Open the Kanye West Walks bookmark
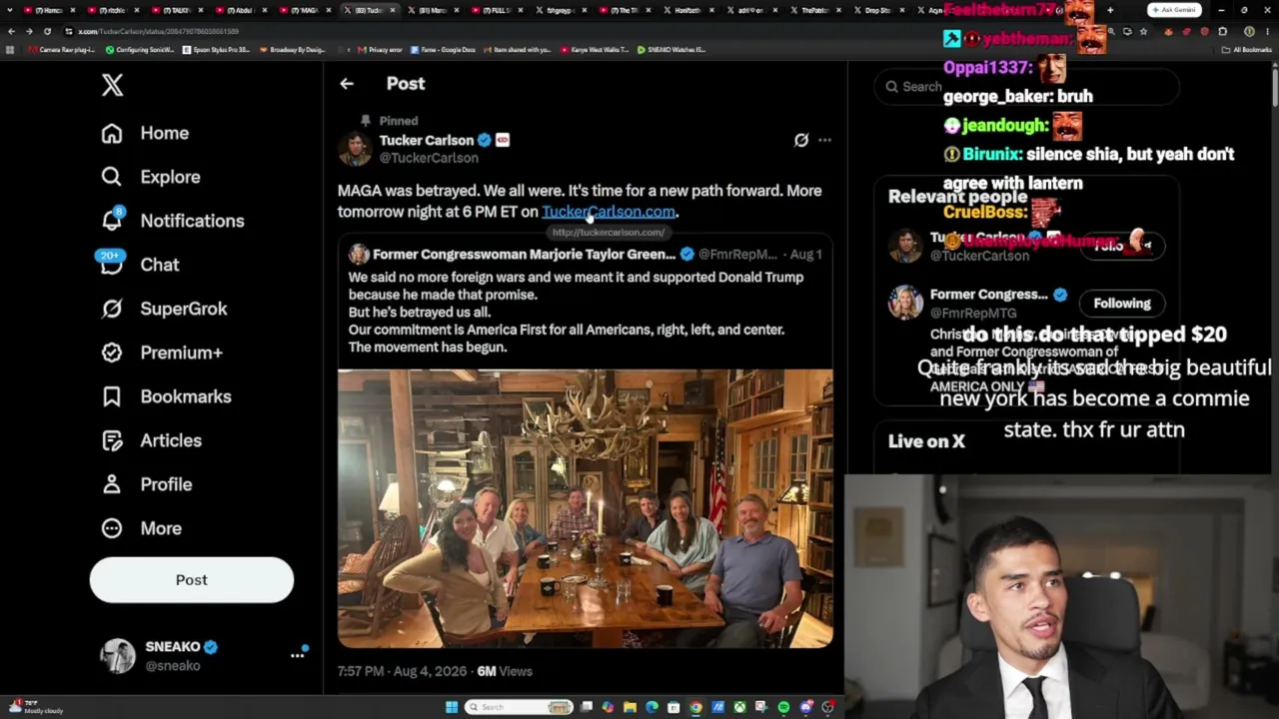This screenshot has height=719, width=1279. [595, 50]
